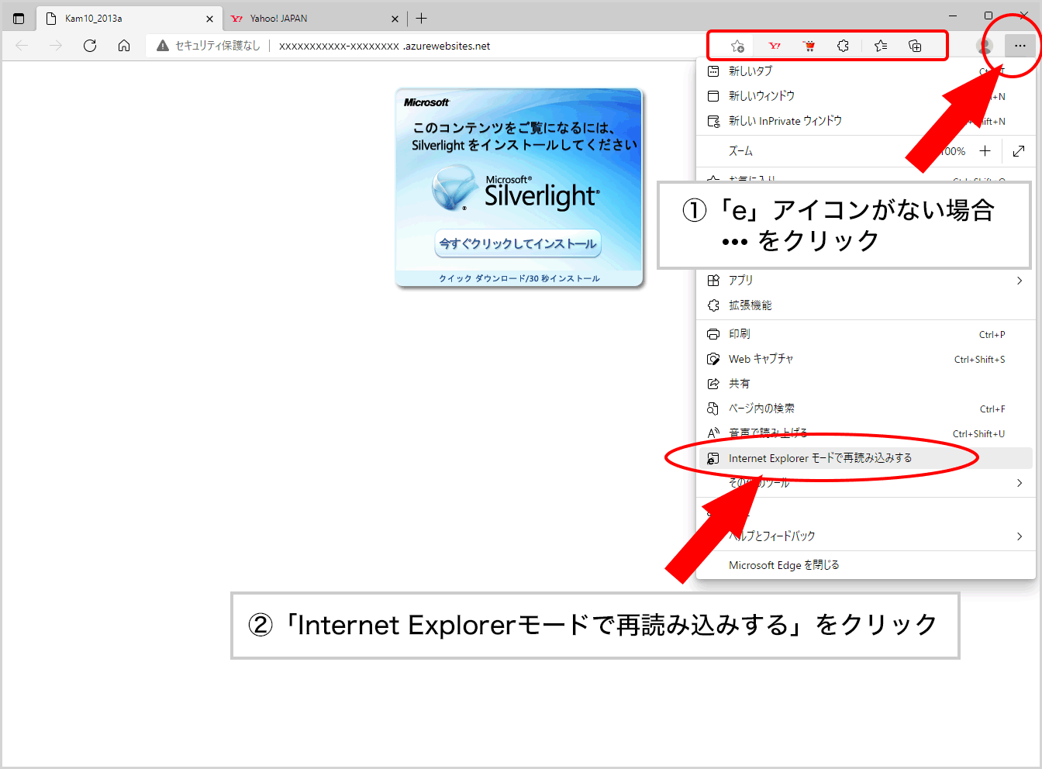The image size is (1042, 769).
Task: Open a new tab with plus
Action: 421,18
